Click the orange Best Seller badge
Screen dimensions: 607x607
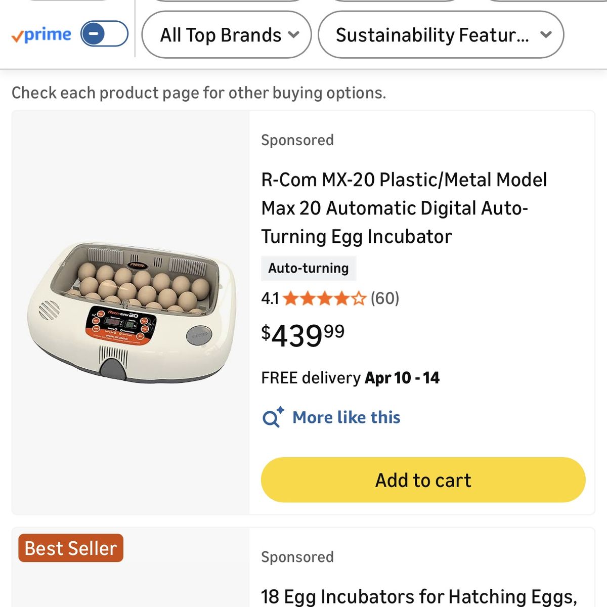pyautogui.click(x=71, y=548)
